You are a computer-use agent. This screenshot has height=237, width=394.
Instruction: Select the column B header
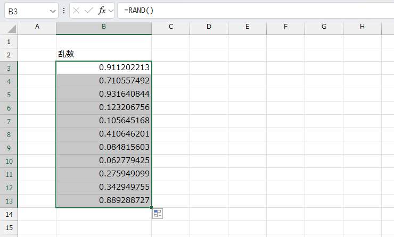pyautogui.click(x=103, y=27)
